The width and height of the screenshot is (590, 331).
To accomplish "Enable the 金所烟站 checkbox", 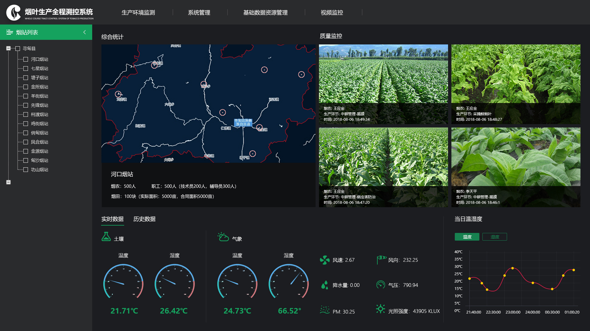I will (x=26, y=87).
